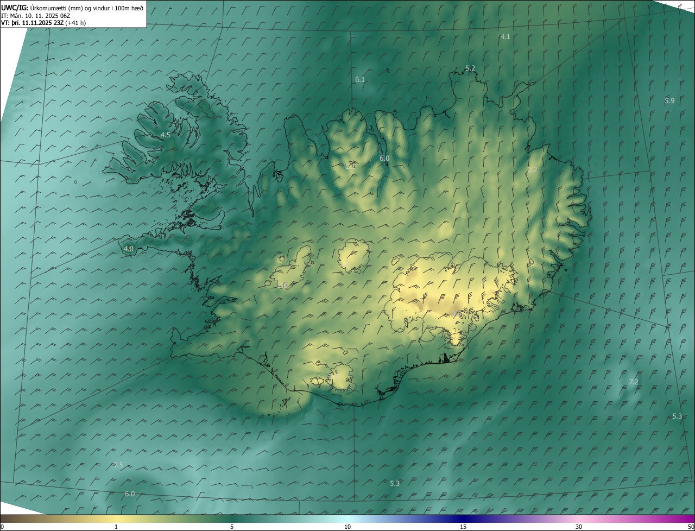Click the 4.5 value over the Westfjords
The width and height of the screenshot is (695, 531).
coord(166,135)
